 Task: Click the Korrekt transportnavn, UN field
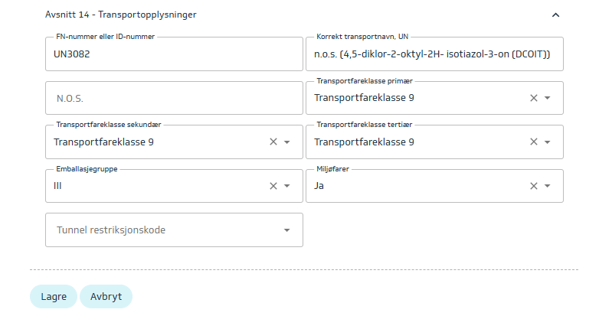[434, 54]
